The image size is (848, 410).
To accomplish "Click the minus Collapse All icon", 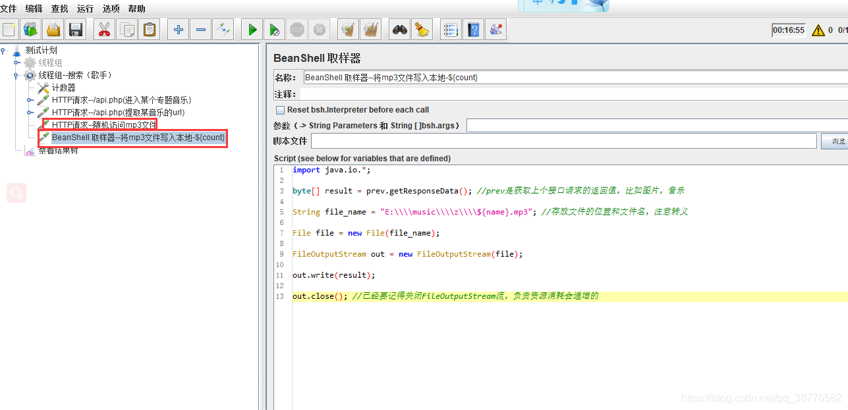I will [200, 29].
